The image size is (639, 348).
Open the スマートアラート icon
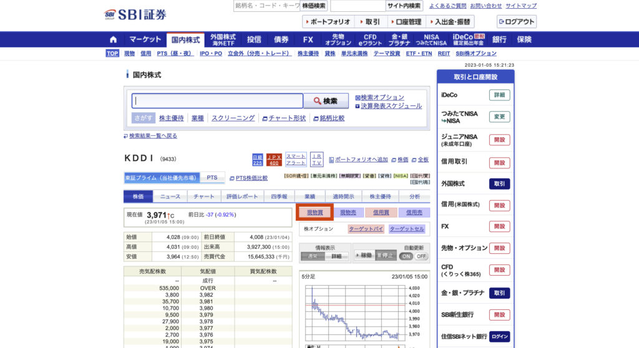pyautogui.click(x=296, y=159)
